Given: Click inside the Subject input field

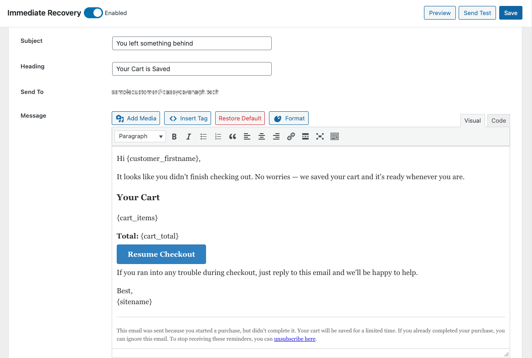Looking at the screenshot, I should tap(191, 43).
